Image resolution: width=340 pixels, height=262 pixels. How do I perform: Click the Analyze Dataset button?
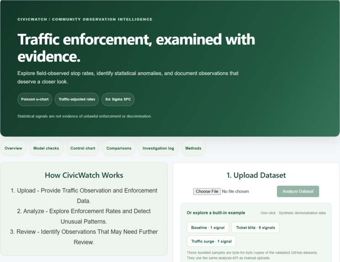click(x=297, y=191)
